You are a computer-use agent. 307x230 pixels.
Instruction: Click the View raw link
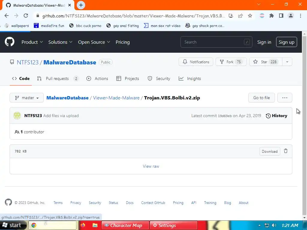click(x=151, y=166)
